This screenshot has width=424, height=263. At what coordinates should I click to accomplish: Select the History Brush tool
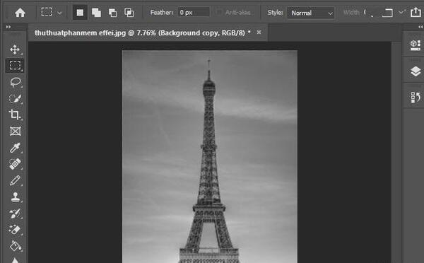pyautogui.click(x=15, y=214)
